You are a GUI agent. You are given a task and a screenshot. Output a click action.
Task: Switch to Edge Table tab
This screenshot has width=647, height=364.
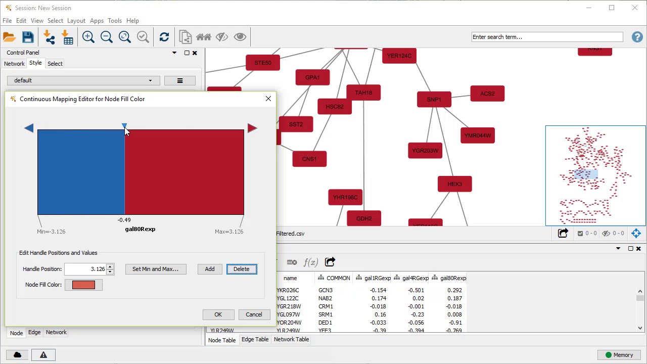(255, 339)
